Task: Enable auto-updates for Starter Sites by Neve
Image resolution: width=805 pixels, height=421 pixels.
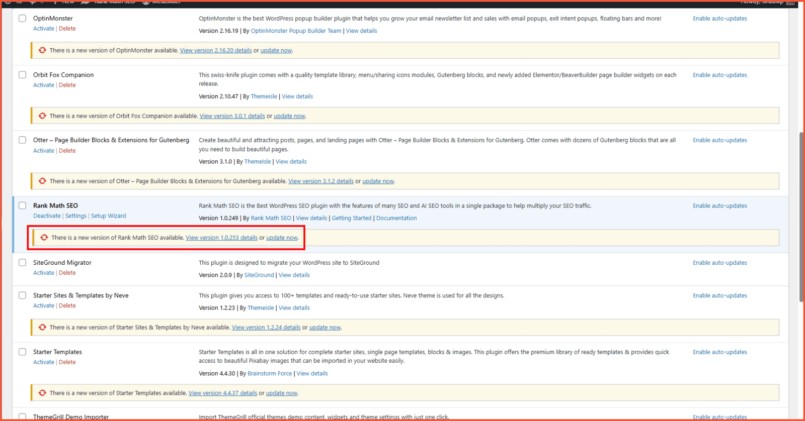Action: point(720,295)
